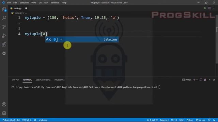Image resolution: width=218 pixels, height=122 pixels.
Task: Close the terminal panel
Action: click(214, 80)
